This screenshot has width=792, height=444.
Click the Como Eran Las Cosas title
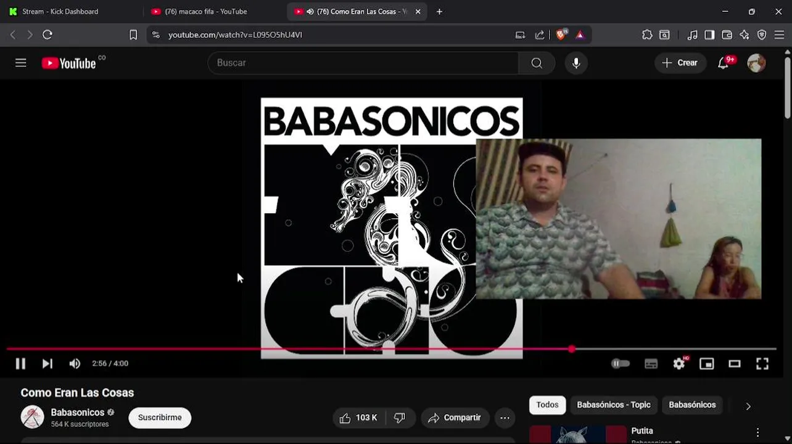click(x=77, y=393)
